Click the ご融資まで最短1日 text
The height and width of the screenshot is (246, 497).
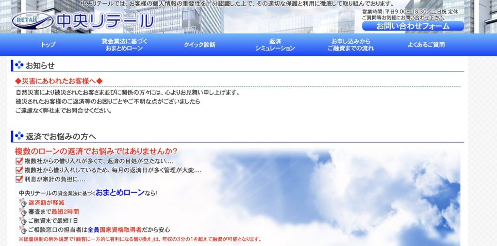pos(53,221)
